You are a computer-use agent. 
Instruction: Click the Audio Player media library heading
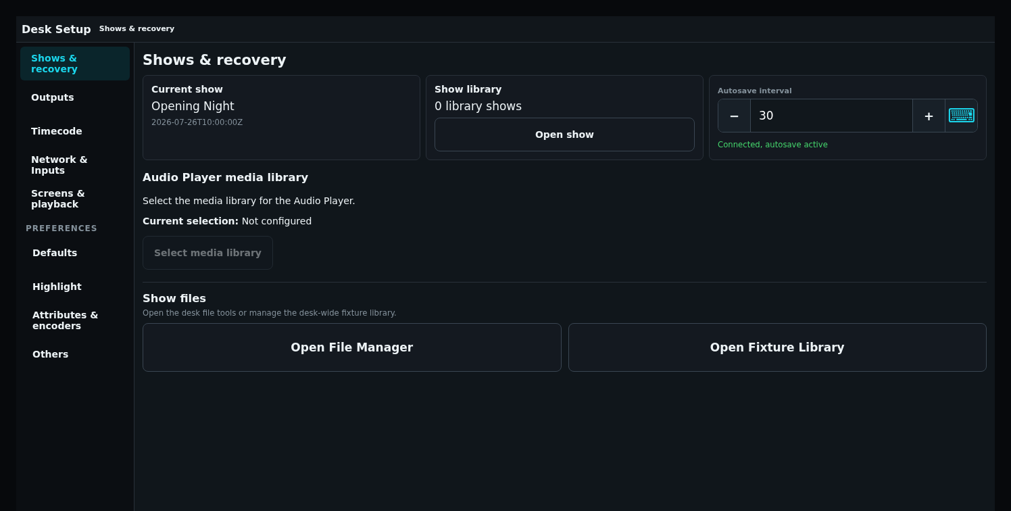tap(225, 177)
